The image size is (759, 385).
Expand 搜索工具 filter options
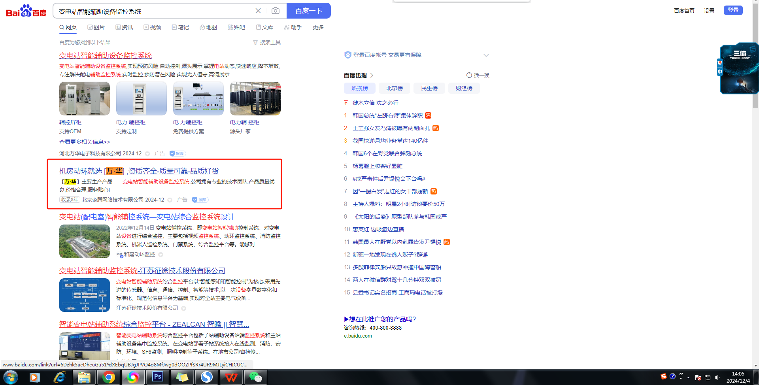point(267,42)
